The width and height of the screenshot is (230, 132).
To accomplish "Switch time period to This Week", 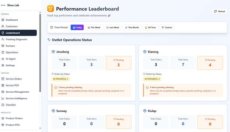I will (x=94, y=27).
